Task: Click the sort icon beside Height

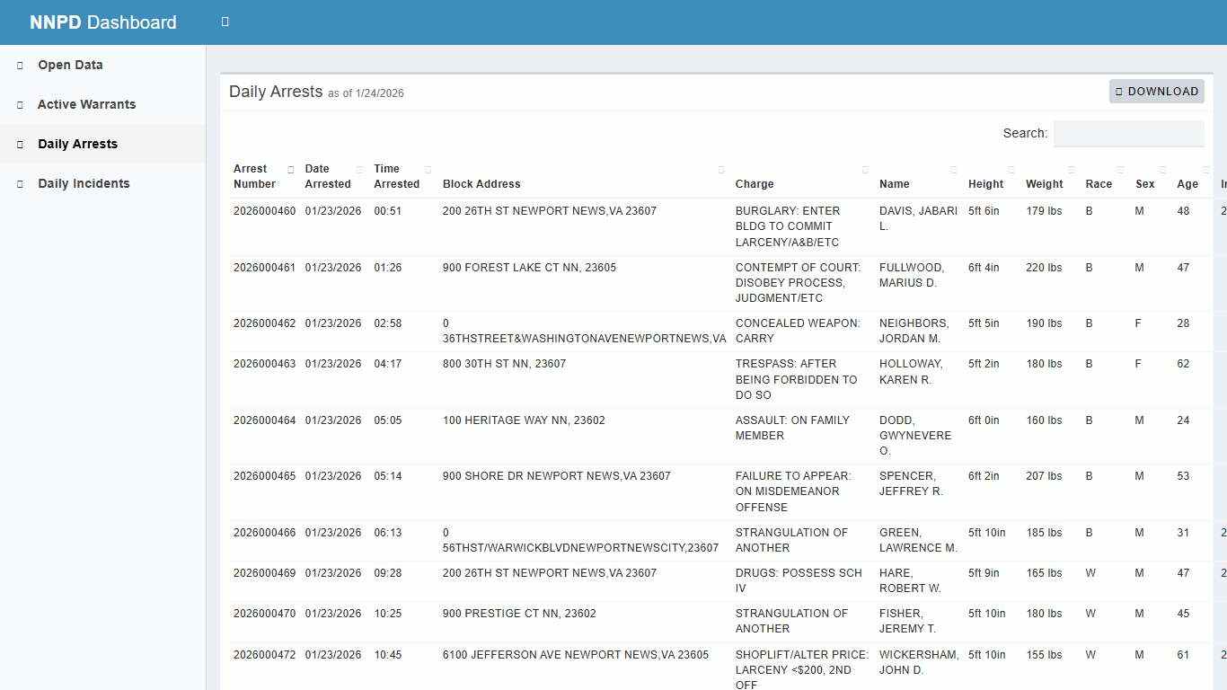Action: point(1010,169)
